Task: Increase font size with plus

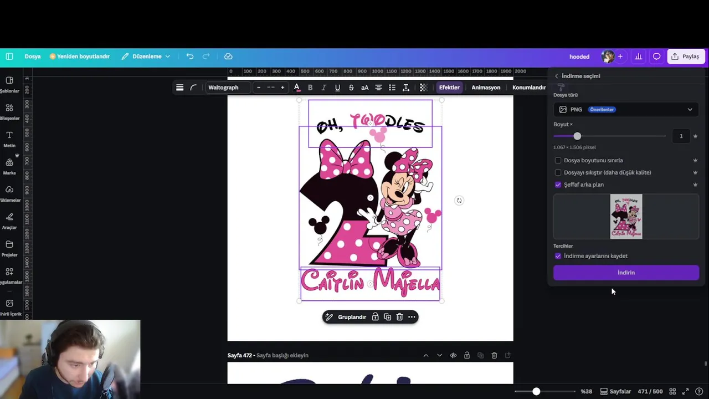Action: (x=282, y=88)
